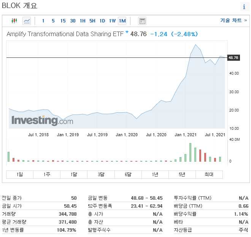Click the 투자수익률 (TTM) label

coord(192,198)
